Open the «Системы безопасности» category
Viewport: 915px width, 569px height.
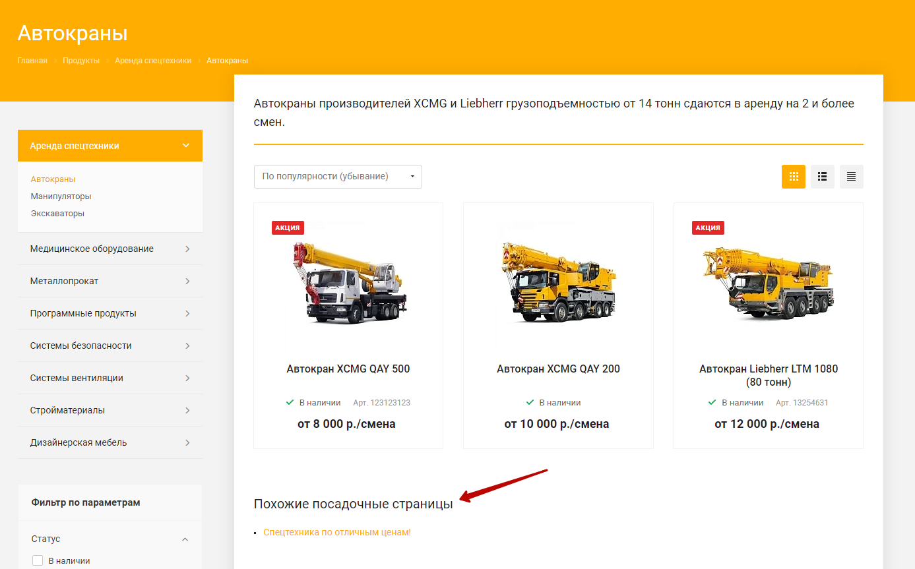81,345
